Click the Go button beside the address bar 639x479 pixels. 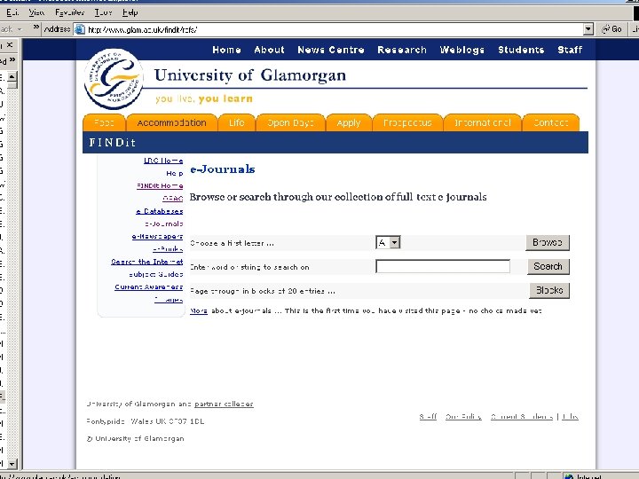click(x=611, y=29)
